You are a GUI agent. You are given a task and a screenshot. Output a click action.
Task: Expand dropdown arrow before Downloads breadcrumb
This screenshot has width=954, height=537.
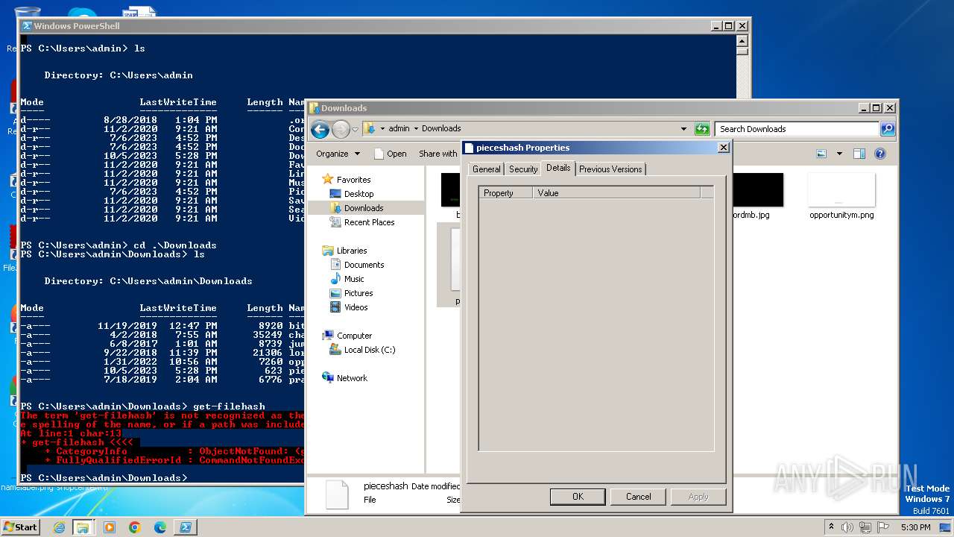tap(416, 128)
